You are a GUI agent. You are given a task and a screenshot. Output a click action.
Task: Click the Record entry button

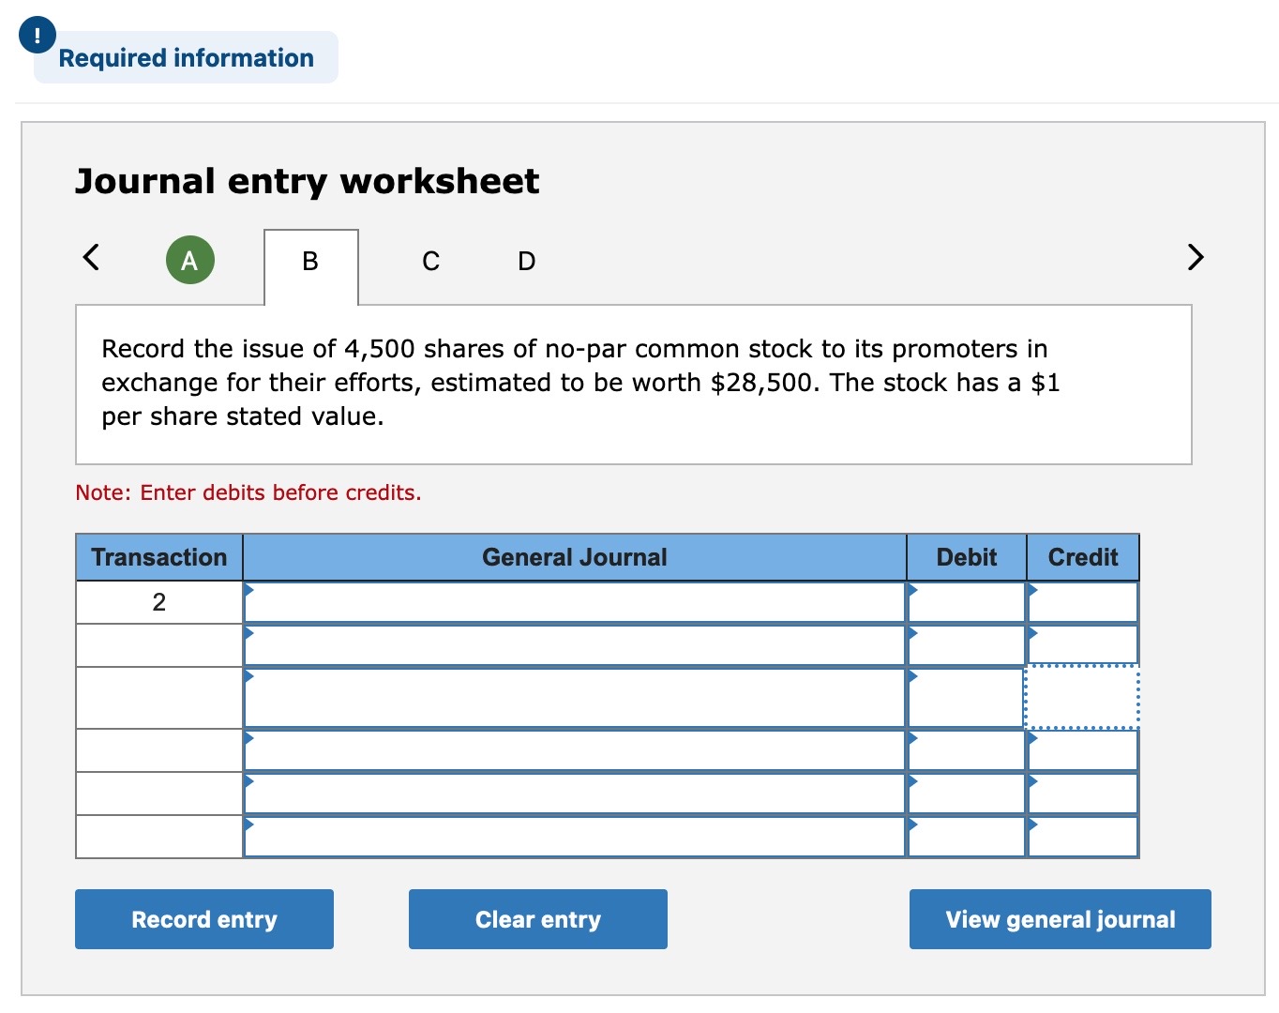(203, 919)
